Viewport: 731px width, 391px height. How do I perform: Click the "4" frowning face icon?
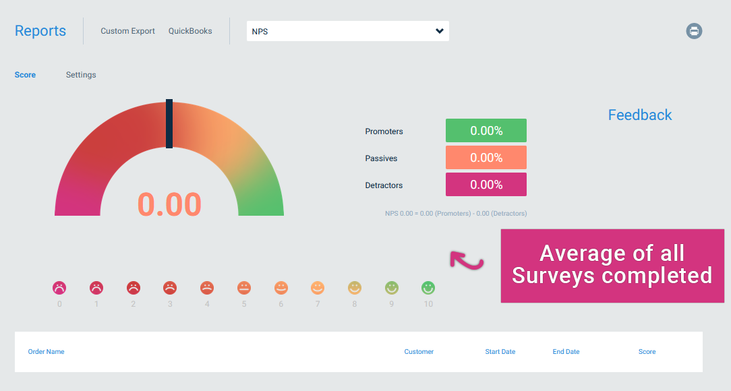tap(207, 287)
